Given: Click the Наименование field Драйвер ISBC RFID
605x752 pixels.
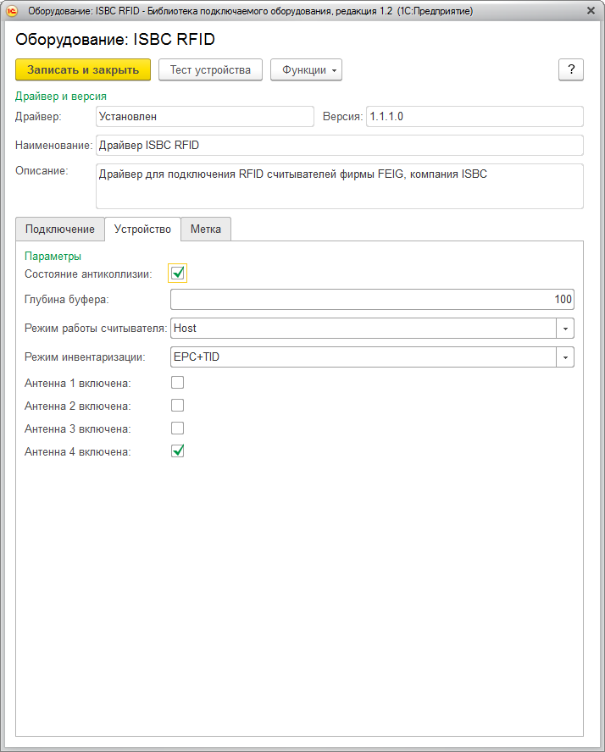Looking at the screenshot, I should tap(340, 146).
